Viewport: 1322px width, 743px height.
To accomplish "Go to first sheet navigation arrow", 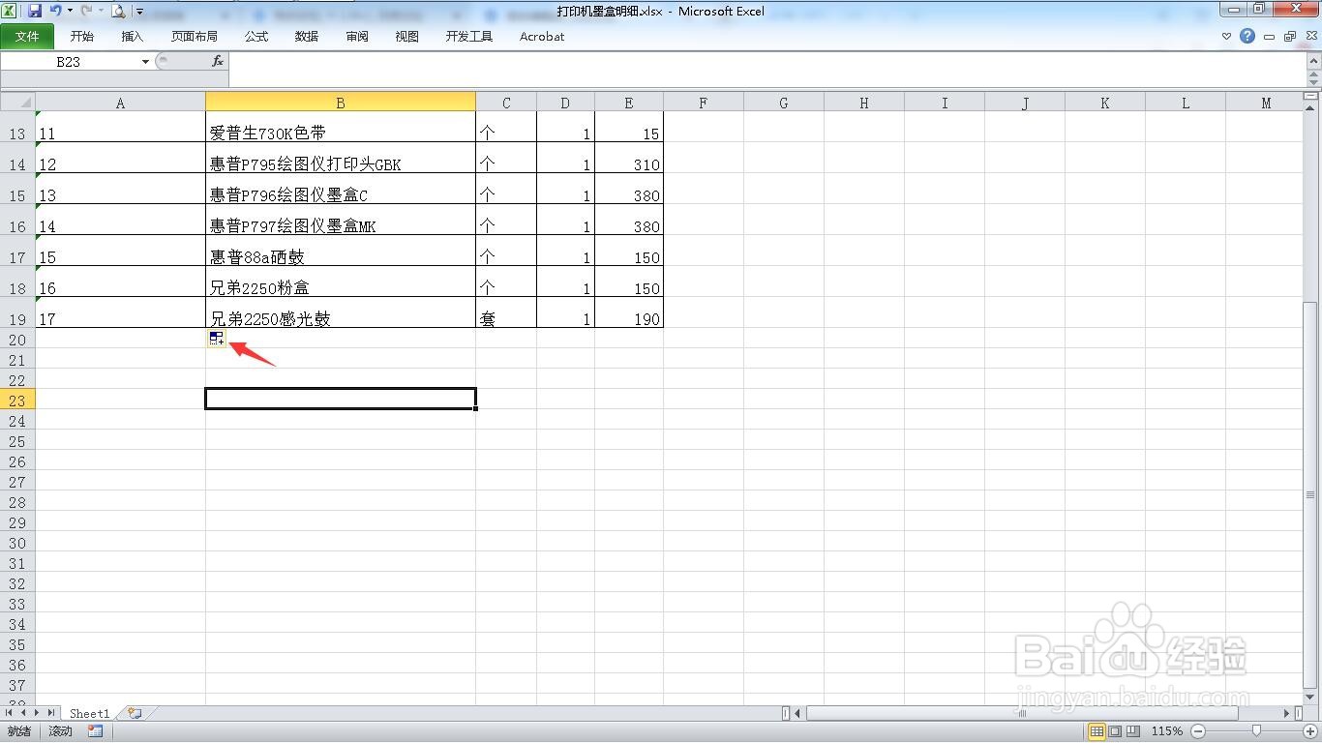I will tap(11, 713).
